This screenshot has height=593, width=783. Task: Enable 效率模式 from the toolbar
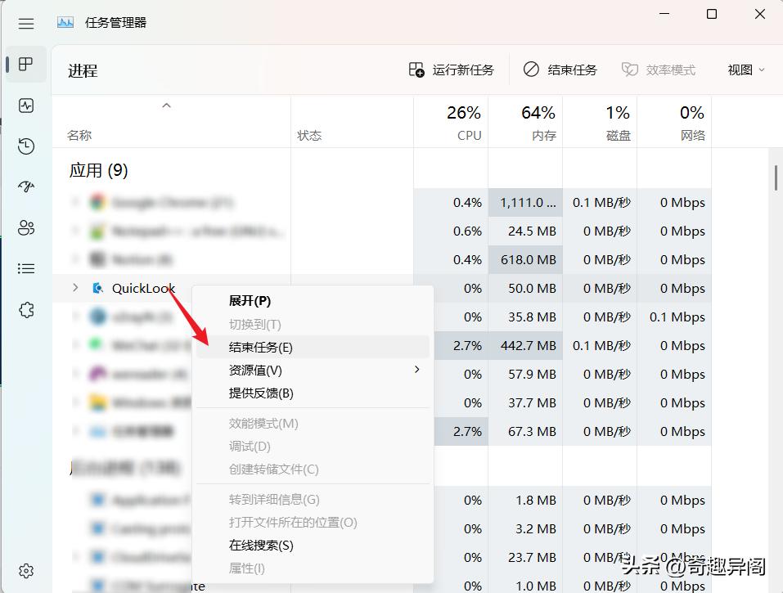pyautogui.click(x=659, y=70)
